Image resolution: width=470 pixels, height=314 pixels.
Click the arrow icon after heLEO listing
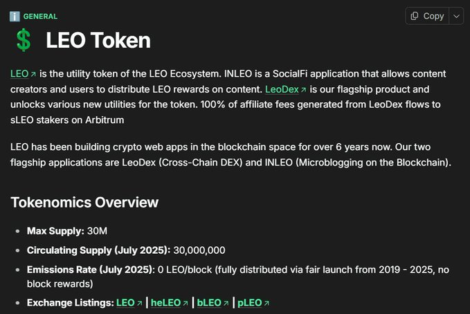[x=186, y=304]
